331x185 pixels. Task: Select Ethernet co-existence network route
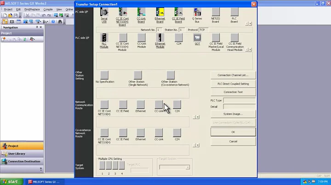coord(141,133)
